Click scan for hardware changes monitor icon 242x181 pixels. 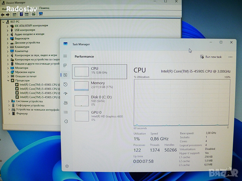click(41, 14)
